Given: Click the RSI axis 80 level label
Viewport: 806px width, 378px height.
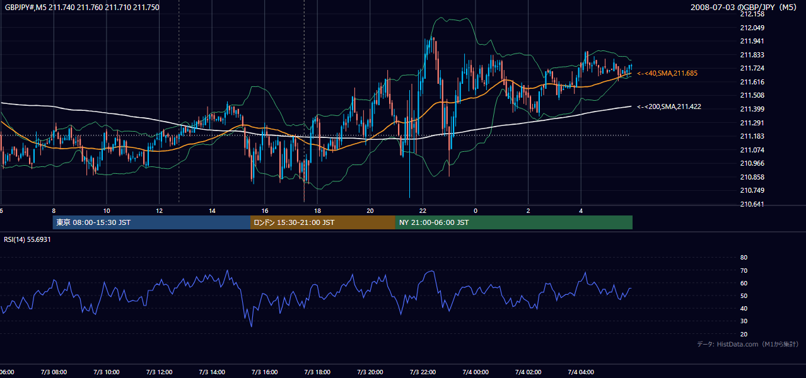Looking at the screenshot, I should [x=744, y=258].
